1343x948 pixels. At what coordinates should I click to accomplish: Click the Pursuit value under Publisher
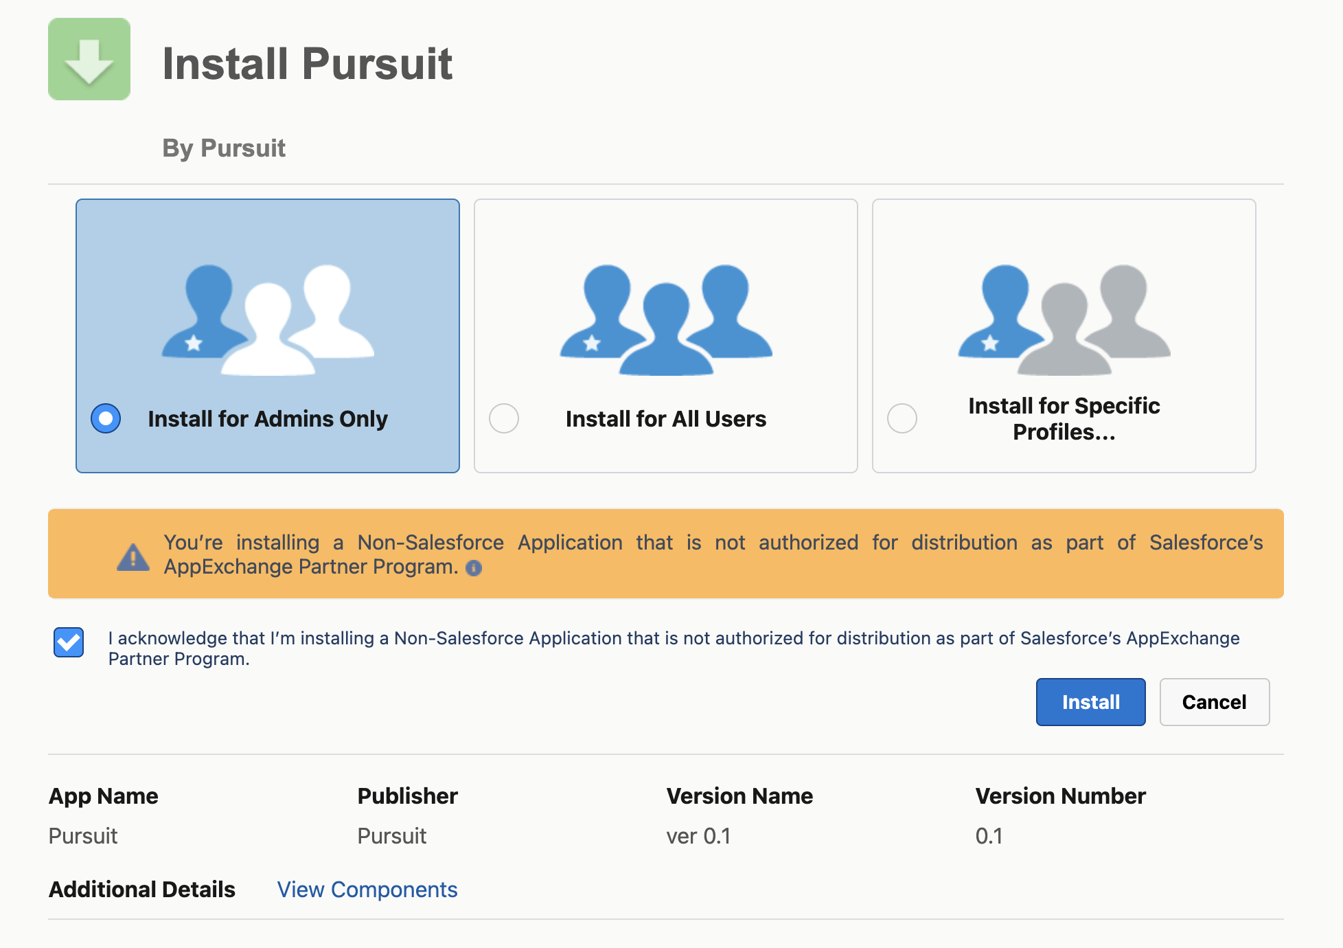click(392, 836)
